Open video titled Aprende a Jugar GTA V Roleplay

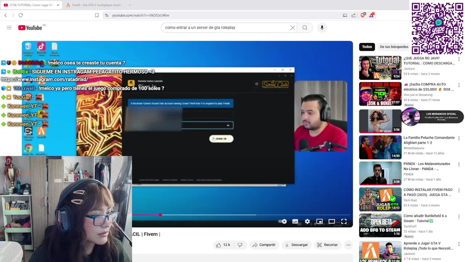[428, 246]
